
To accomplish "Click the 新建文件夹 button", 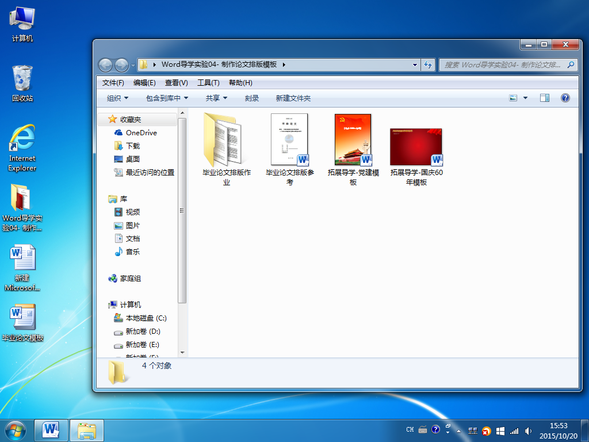I will click(x=293, y=98).
